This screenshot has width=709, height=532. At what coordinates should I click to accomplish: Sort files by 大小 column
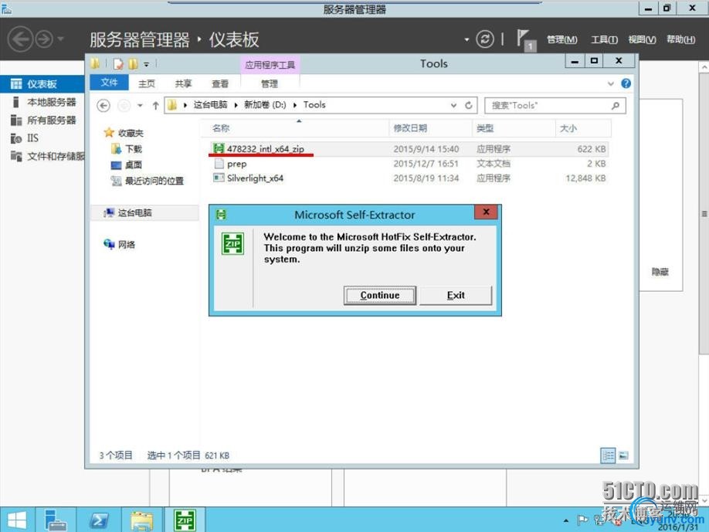coord(583,128)
